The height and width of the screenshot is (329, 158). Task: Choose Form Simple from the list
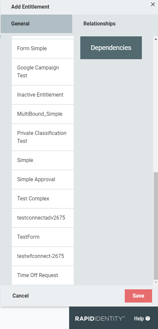(43, 49)
